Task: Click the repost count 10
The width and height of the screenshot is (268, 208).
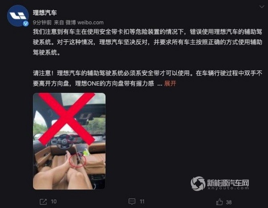Action: tap(54, 202)
